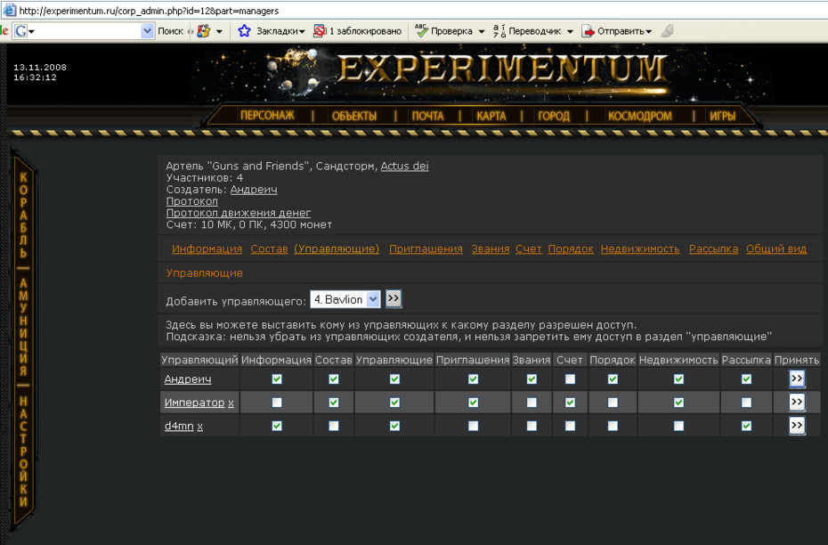Click the >> accept button in Андреич row

point(797,378)
